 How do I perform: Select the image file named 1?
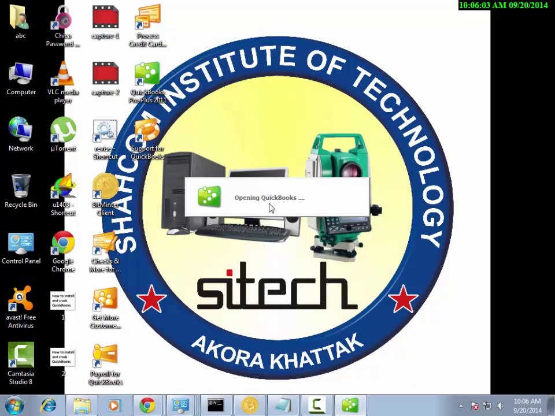tap(63, 305)
